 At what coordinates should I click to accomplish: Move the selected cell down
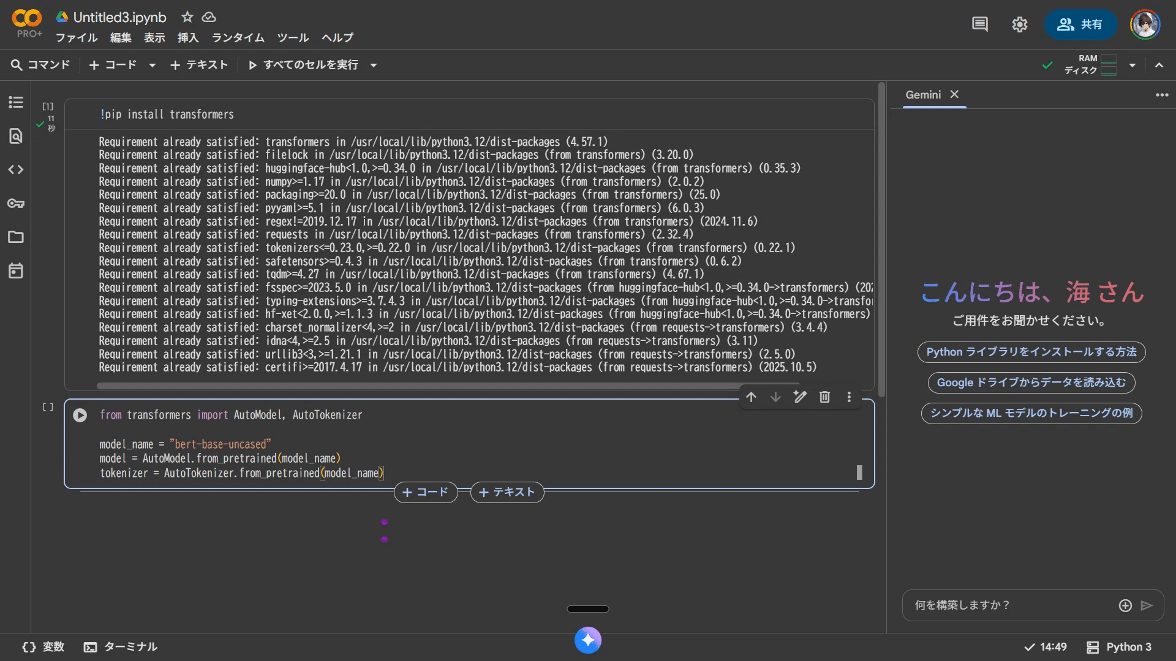[x=775, y=397]
